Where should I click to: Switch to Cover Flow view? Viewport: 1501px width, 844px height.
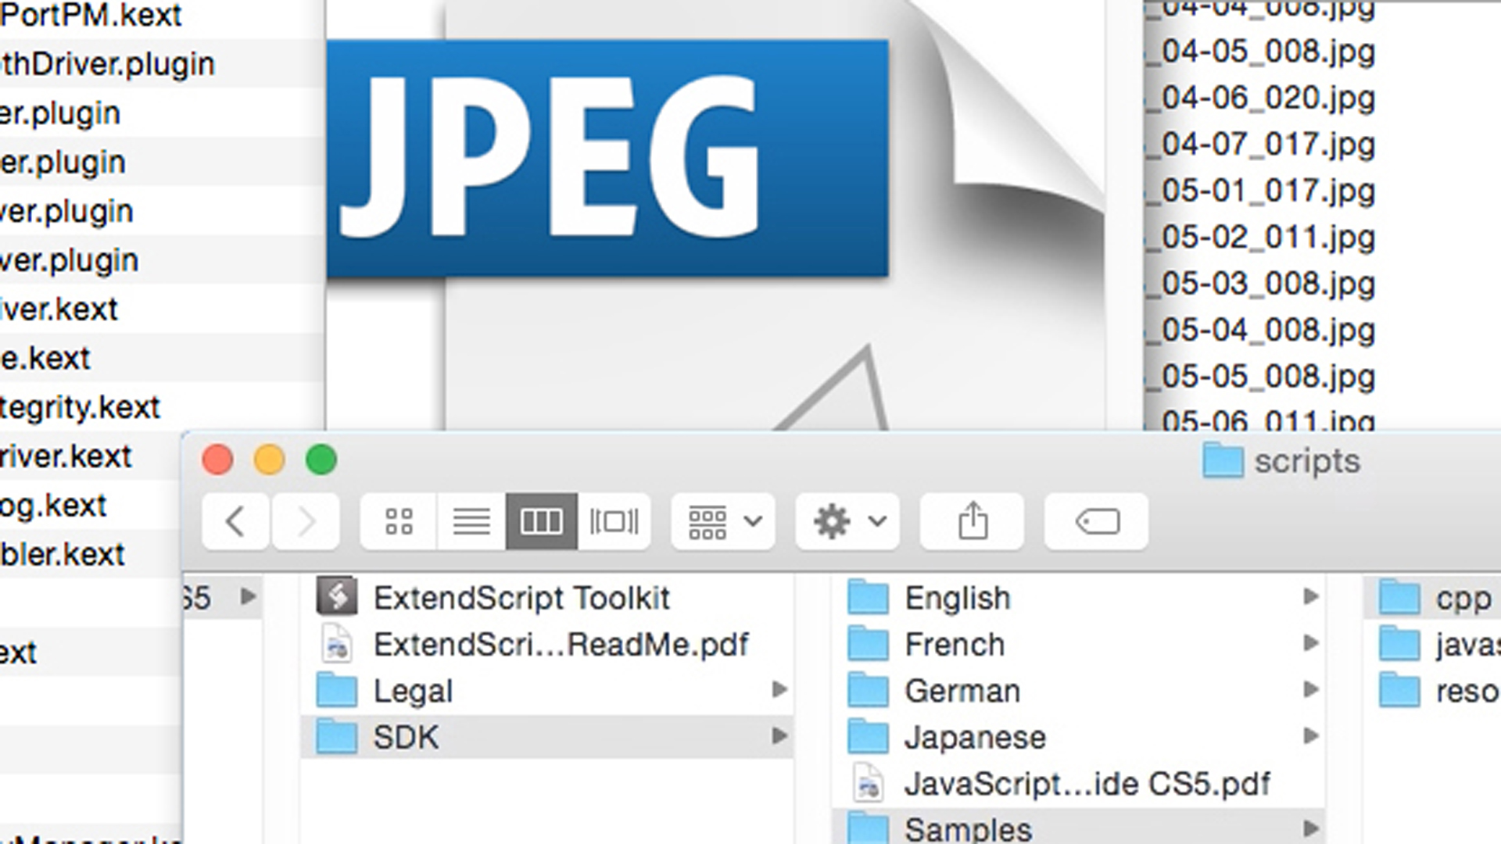click(x=614, y=521)
